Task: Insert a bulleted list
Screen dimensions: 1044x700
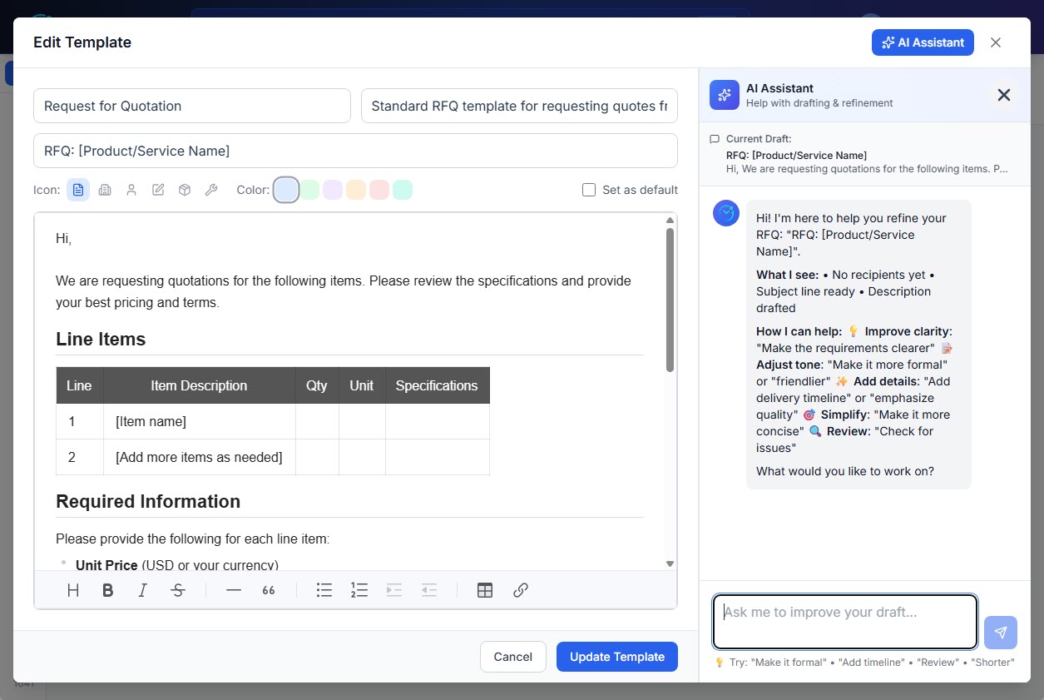Action: point(324,590)
